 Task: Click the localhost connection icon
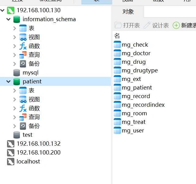[11, 162]
